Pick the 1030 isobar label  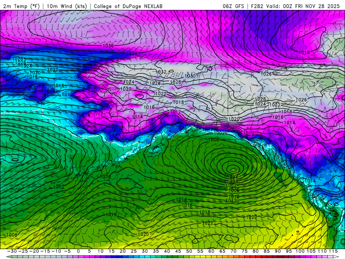pyautogui.click(x=190, y=76)
